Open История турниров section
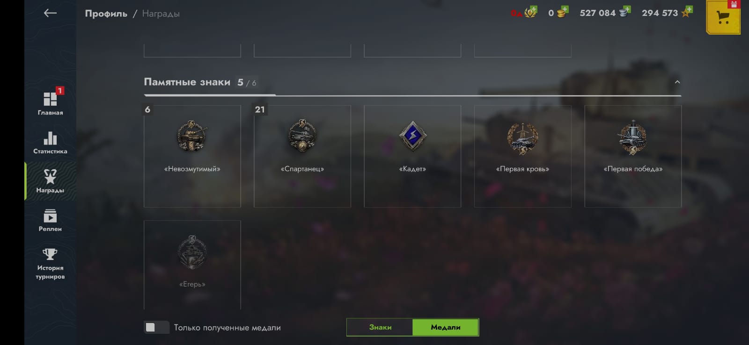Screen dimensions: 749x345 (x=50, y=264)
